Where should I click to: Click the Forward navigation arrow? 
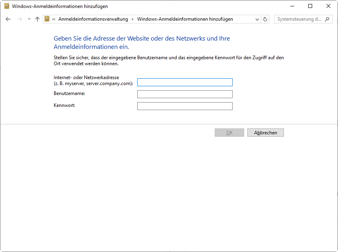[19, 19]
